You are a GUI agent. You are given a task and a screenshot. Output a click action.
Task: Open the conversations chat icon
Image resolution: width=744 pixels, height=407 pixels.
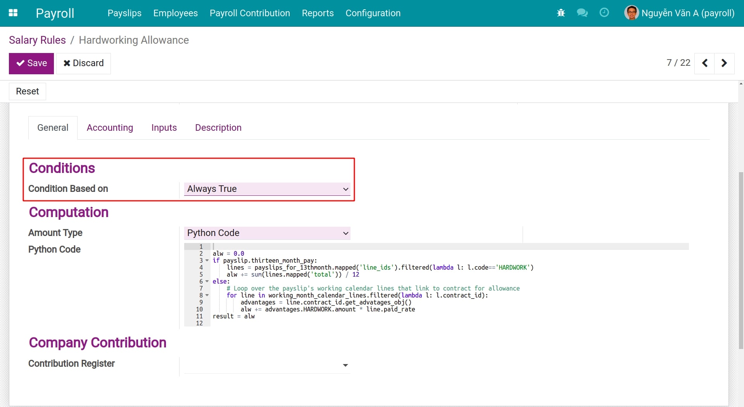(x=582, y=13)
